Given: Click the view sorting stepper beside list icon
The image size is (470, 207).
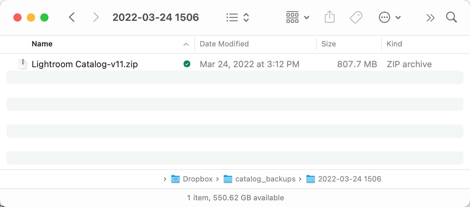Looking at the screenshot, I should (x=246, y=17).
